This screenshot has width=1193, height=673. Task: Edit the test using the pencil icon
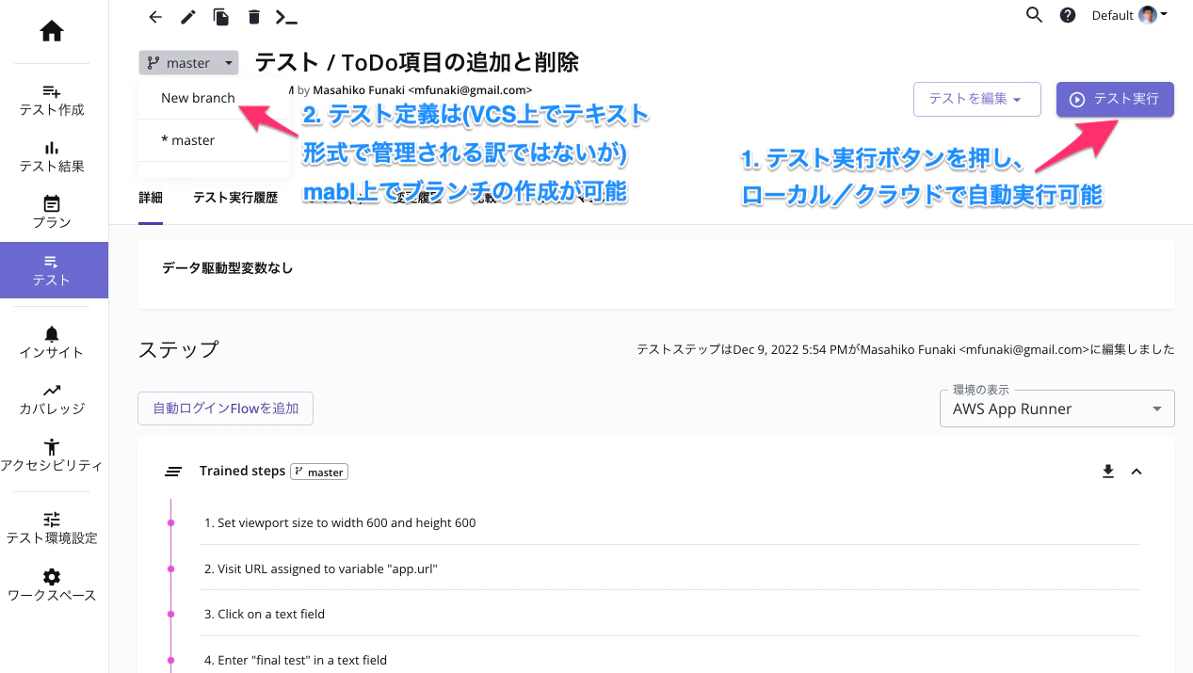[x=187, y=17]
